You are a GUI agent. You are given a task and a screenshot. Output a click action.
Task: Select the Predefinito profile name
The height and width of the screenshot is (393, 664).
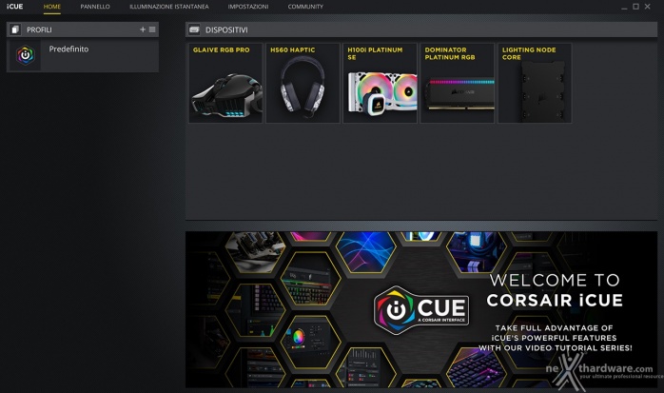68,49
